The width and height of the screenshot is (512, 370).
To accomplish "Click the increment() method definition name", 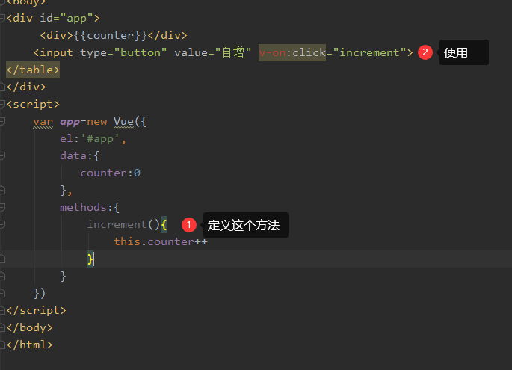I will pyautogui.click(x=117, y=225).
